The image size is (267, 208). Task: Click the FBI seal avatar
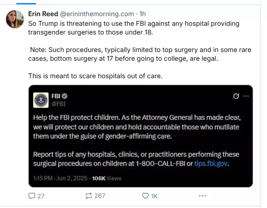pos(41,100)
